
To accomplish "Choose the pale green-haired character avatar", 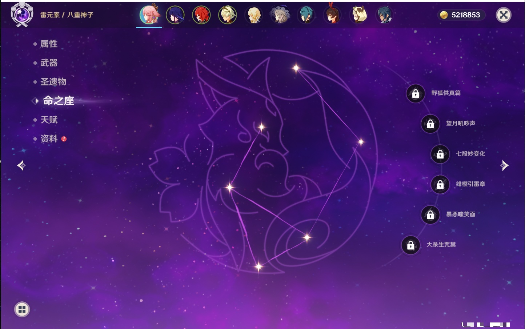I will tap(228, 15).
